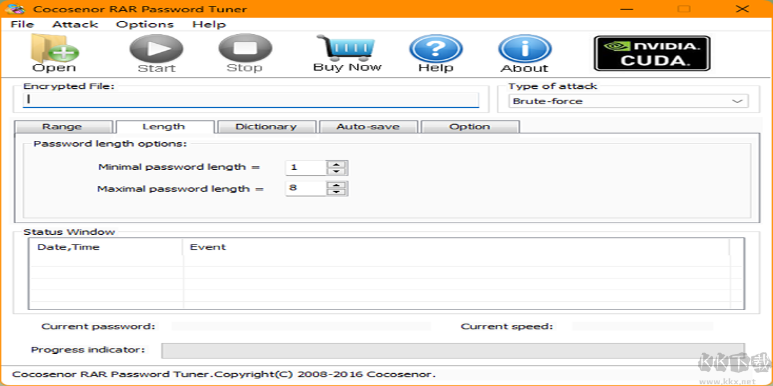This screenshot has width=773, height=386.
Task: Click the Buy Now shopping cart icon
Action: tap(347, 48)
